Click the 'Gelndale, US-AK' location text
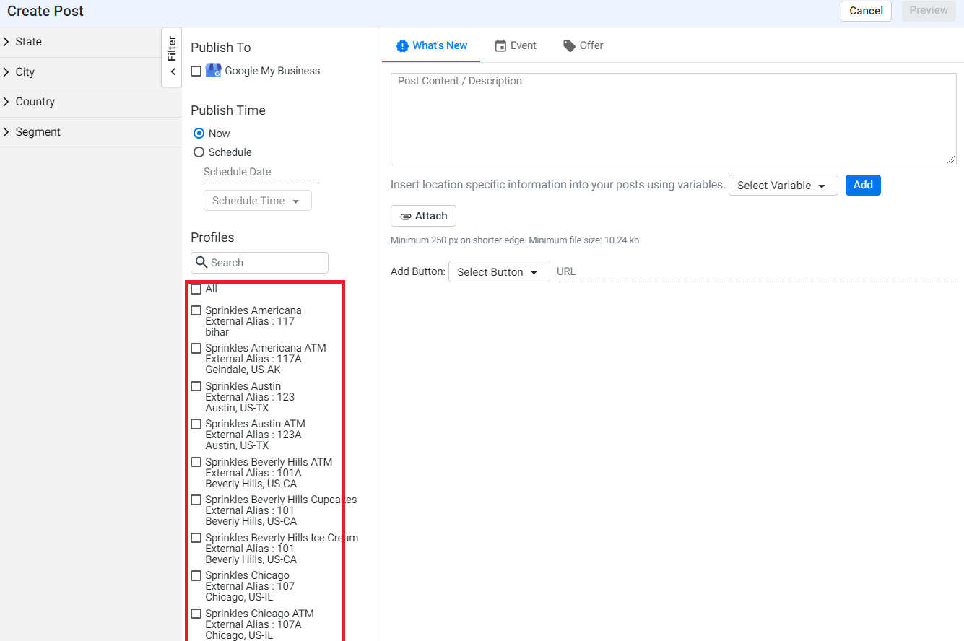 (x=243, y=370)
